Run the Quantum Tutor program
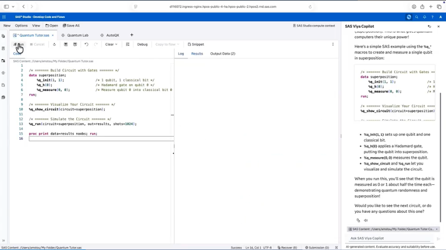Image resolution: width=446 pixels, height=250 pixels. click(x=18, y=44)
